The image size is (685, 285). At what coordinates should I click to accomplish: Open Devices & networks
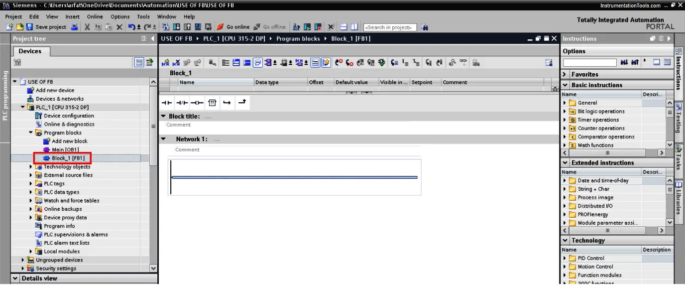pos(60,99)
